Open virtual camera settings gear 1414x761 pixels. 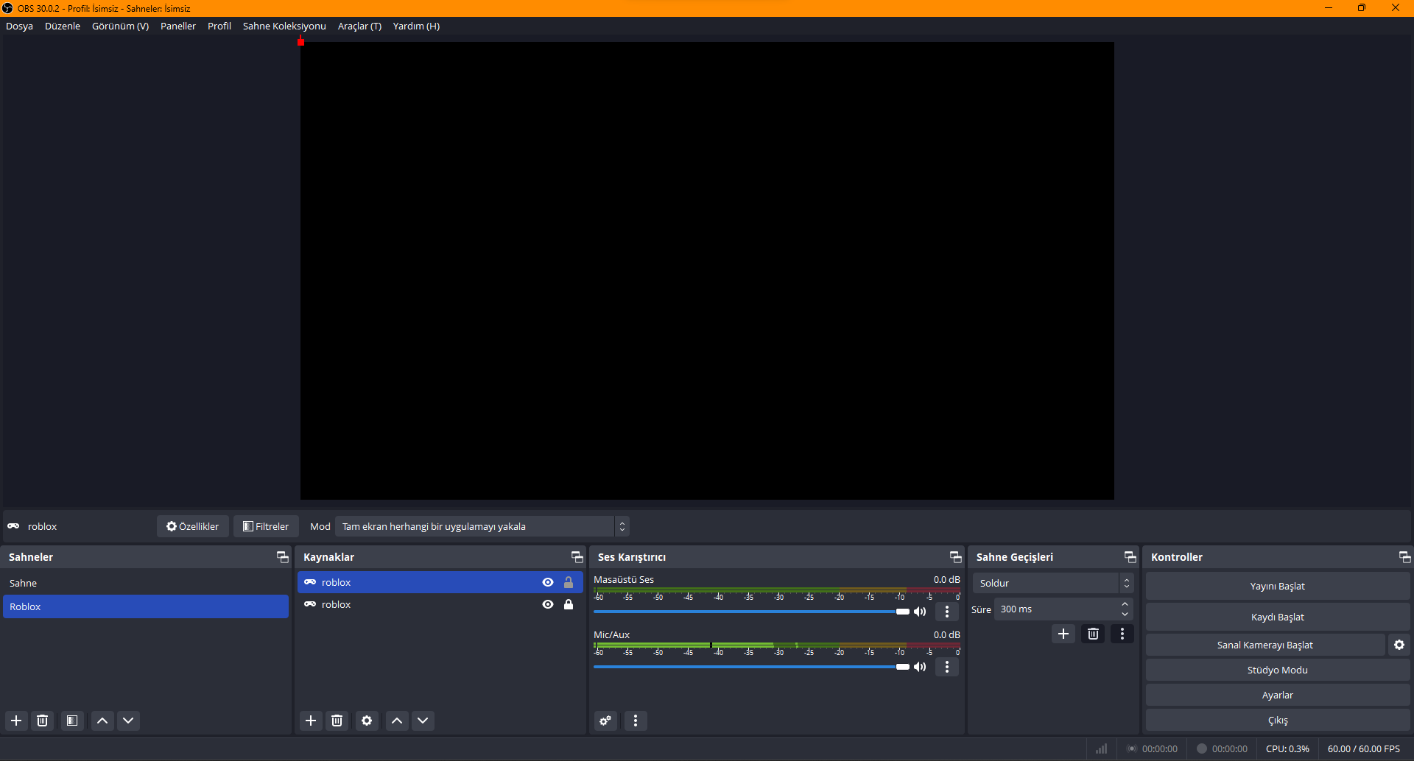click(1399, 645)
